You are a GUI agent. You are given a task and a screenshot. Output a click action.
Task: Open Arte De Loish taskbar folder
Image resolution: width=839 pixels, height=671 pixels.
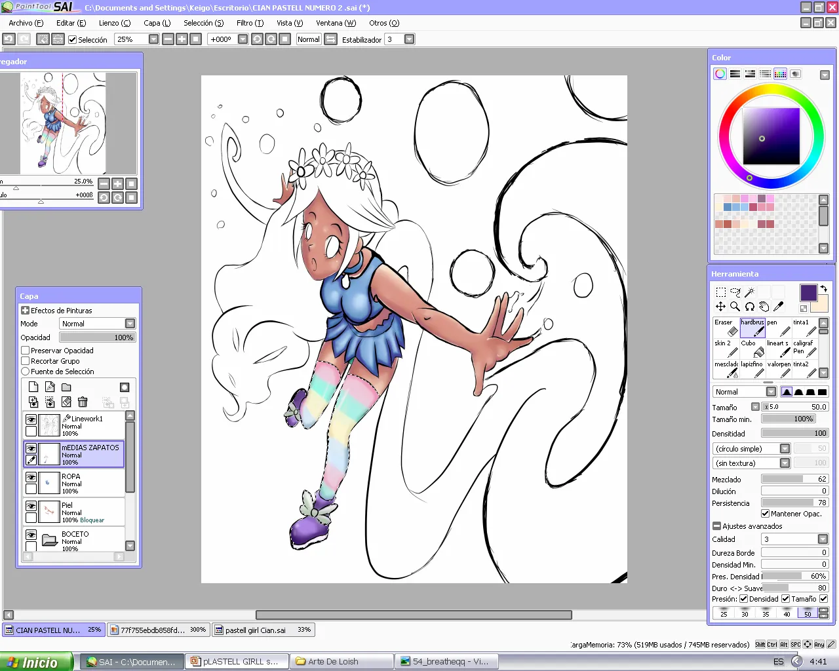point(341,662)
